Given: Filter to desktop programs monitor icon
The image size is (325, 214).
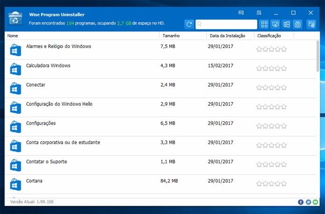Looking at the screenshot, I should point(275,24).
